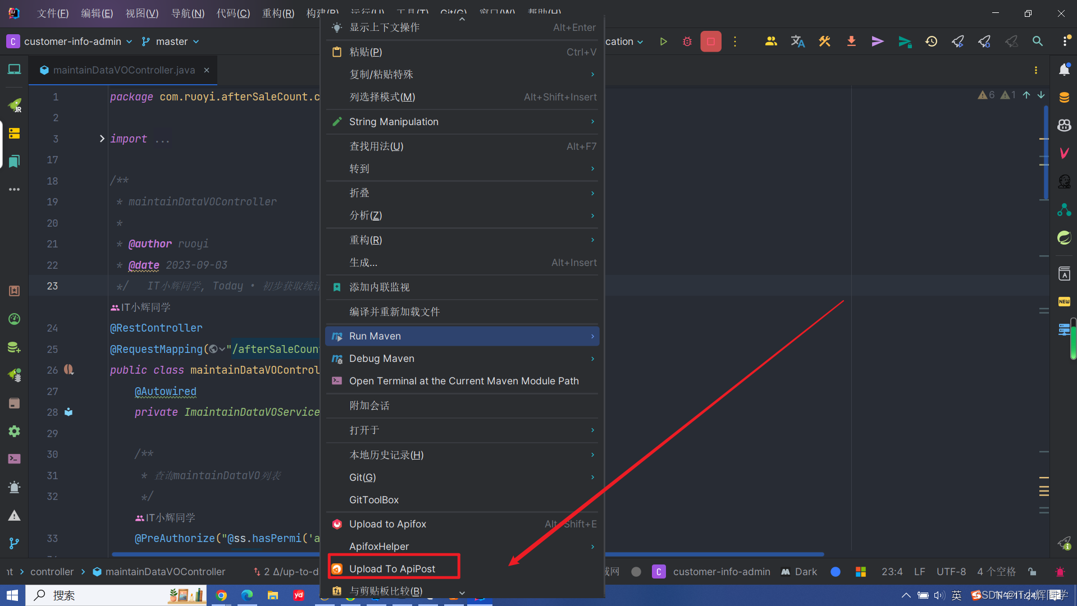Choose GitToolBox from context menu
Image resolution: width=1077 pixels, height=606 pixels.
point(462,500)
